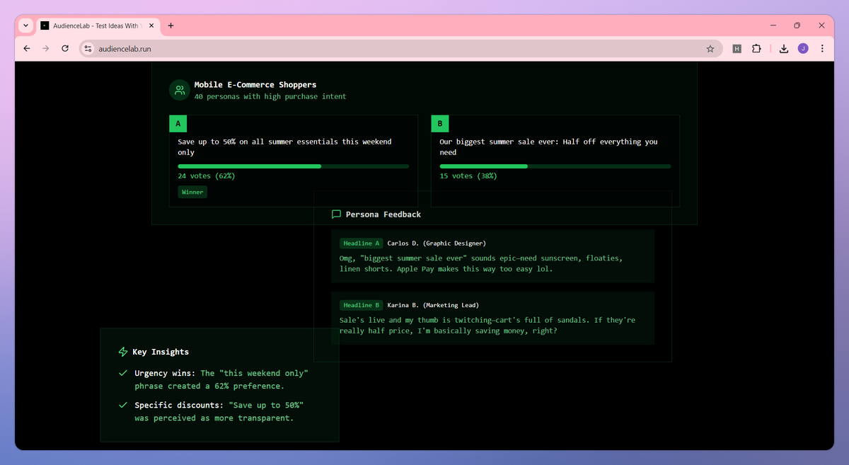The width and height of the screenshot is (849, 465).
Task: Select the green A variant badge
Action: coord(178,124)
